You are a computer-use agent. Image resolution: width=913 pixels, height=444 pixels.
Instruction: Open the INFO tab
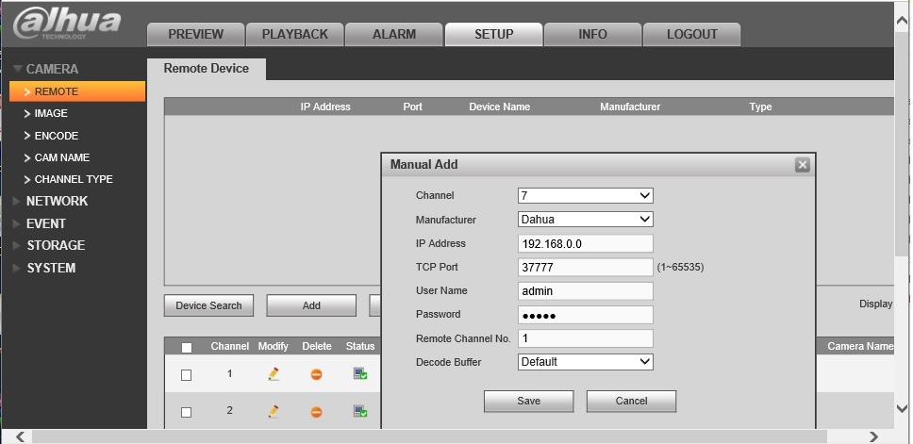tap(592, 34)
